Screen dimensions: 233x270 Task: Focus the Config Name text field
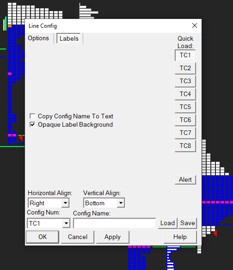[115, 223]
